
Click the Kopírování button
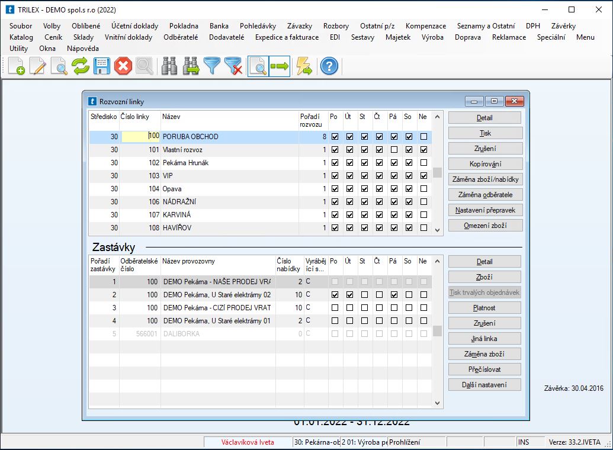(485, 164)
